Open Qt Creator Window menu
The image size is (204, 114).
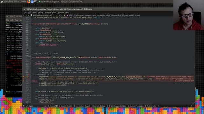click(61, 13)
